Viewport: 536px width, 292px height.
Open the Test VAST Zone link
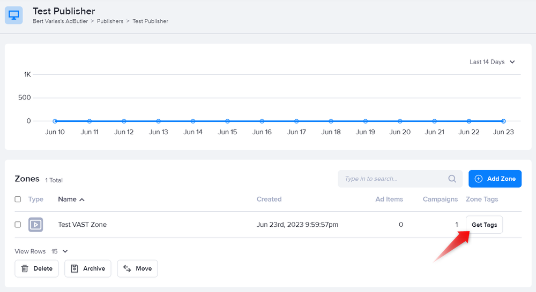[82, 225]
